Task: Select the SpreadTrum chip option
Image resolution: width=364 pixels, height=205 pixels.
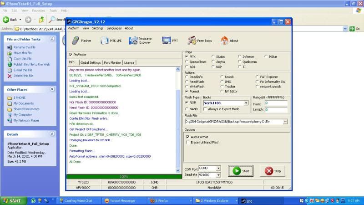Action: pos(187,62)
